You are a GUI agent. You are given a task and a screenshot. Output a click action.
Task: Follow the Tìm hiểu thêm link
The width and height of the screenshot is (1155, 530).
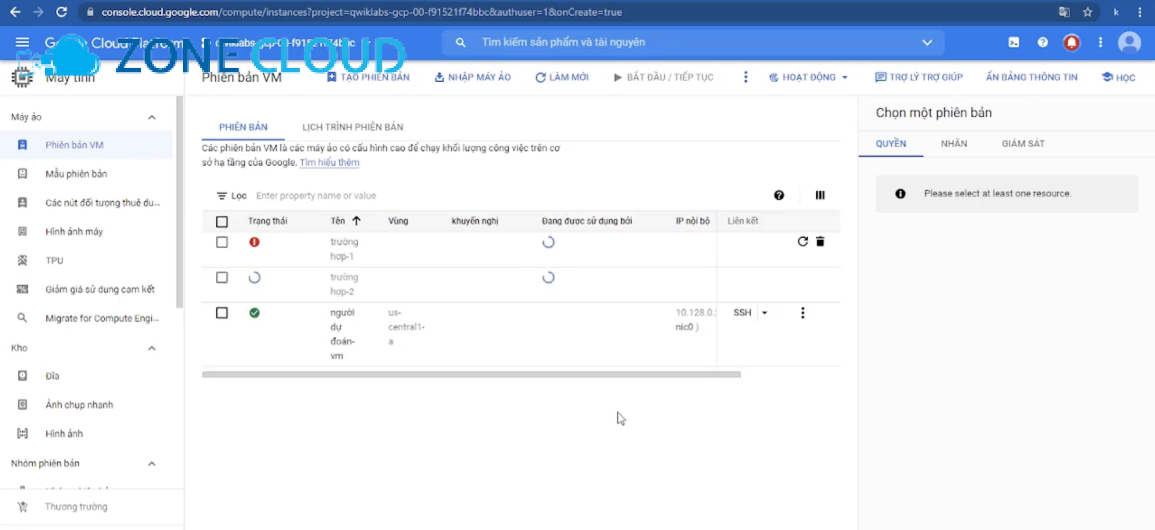pyautogui.click(x=329, y=162)
